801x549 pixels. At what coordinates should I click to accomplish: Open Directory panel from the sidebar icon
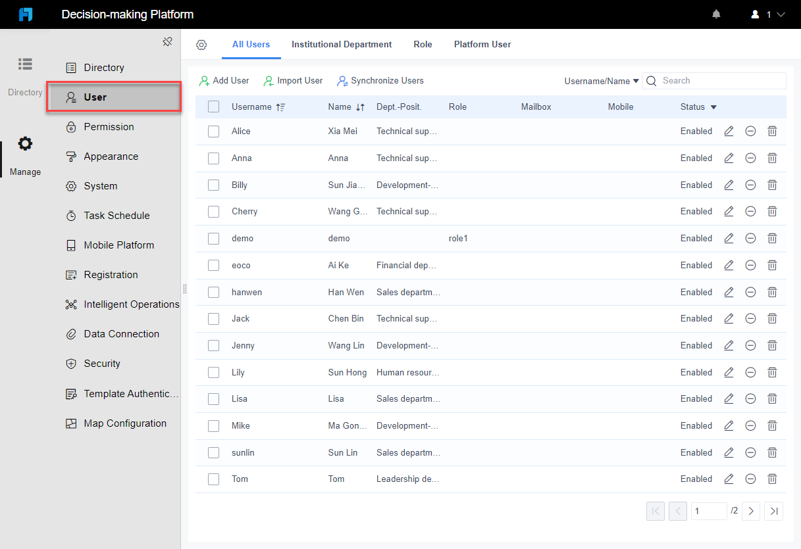(24, 64)
